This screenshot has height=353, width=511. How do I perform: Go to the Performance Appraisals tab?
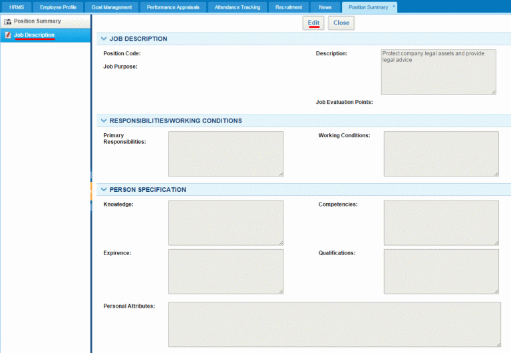click(173, 7)
